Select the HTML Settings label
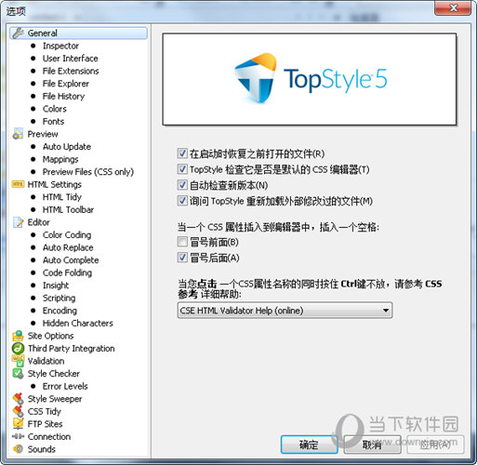 55,184
